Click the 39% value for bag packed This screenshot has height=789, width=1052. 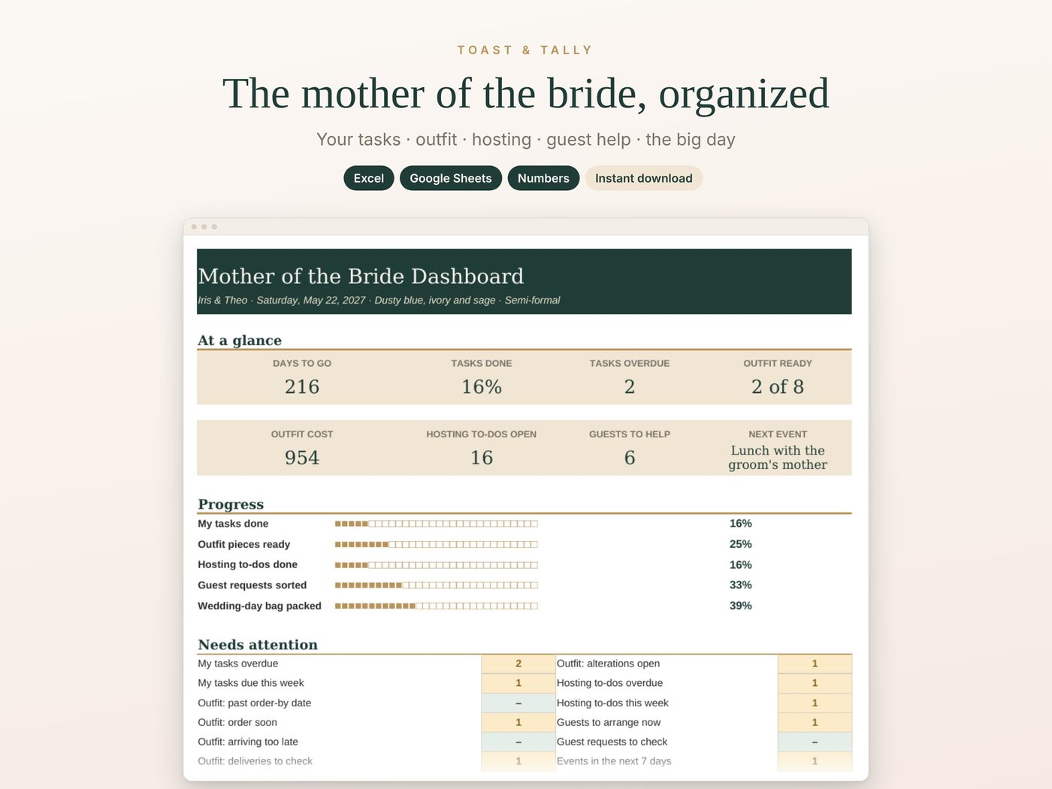740,606
